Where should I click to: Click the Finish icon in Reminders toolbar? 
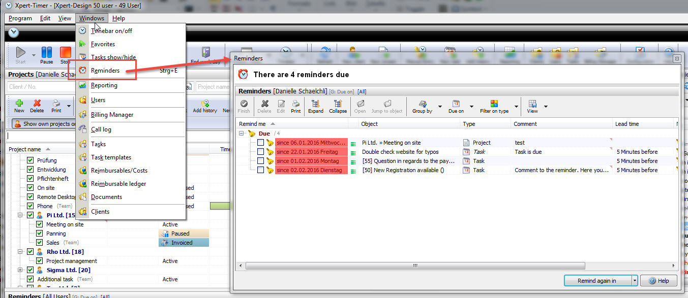(244, 106)
